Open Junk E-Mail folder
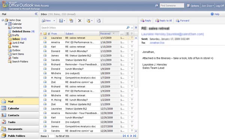 (x=16, y=43)
